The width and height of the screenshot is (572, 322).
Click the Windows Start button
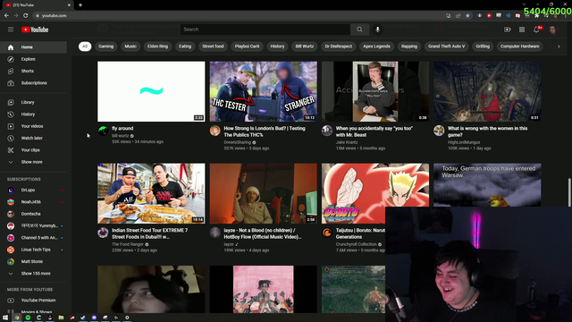[x=5, y=318]
